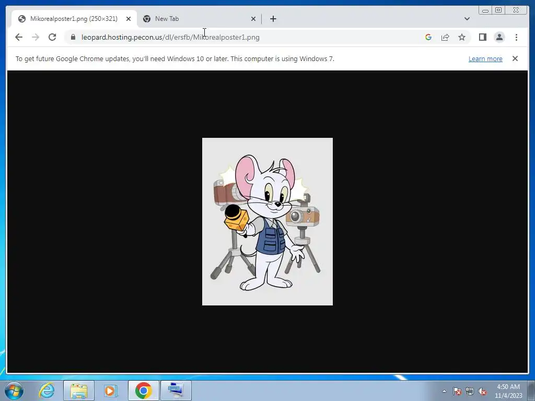Expand the tab search dropdown arrow
The image size is (535, 401).
(467, 19)
